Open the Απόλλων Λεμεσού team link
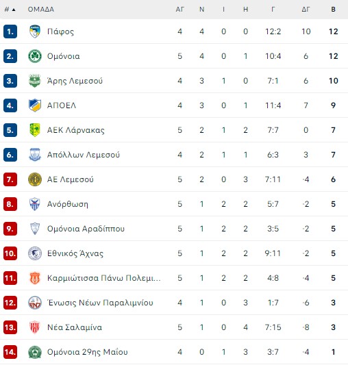 click(84, 155)
